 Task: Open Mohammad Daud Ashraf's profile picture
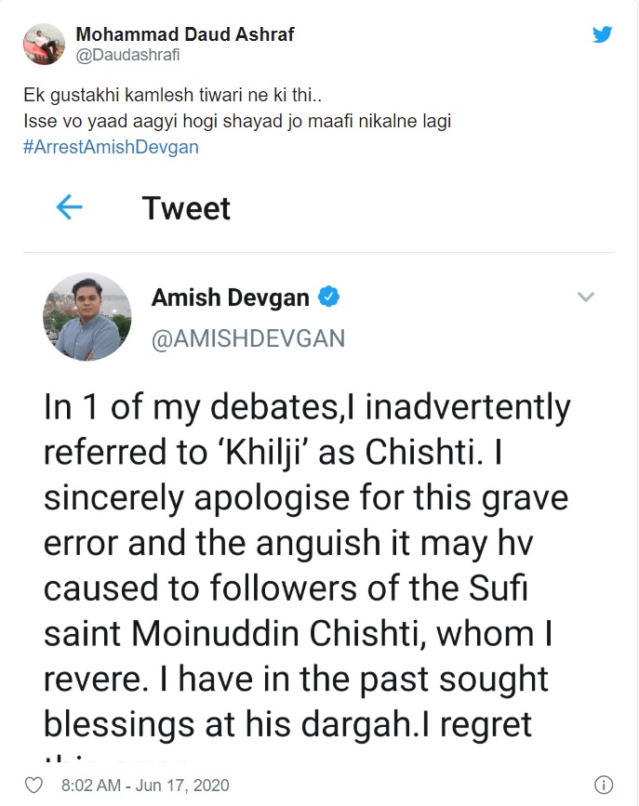(x=44, y=44)
